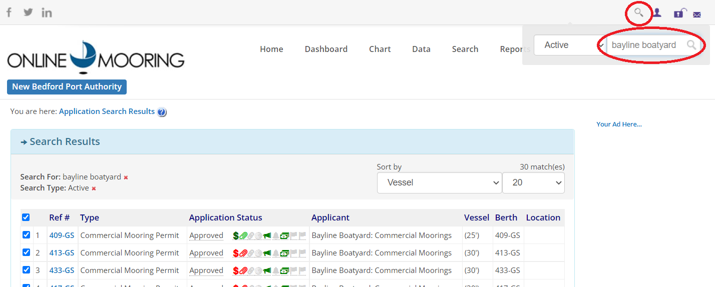The image size is (715, 287).
Task: Open the Facebook social icon
Action: [9, 12]
